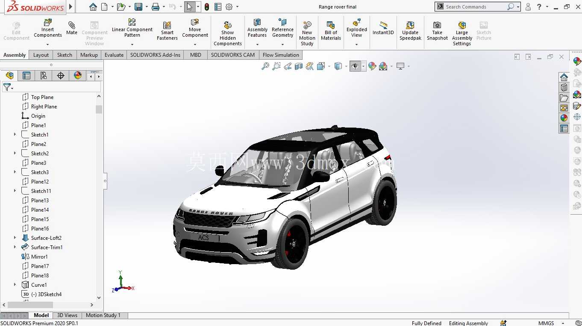Click MMGS units in status bar
This screenshot has width=582, height=326.
(546, 323)
